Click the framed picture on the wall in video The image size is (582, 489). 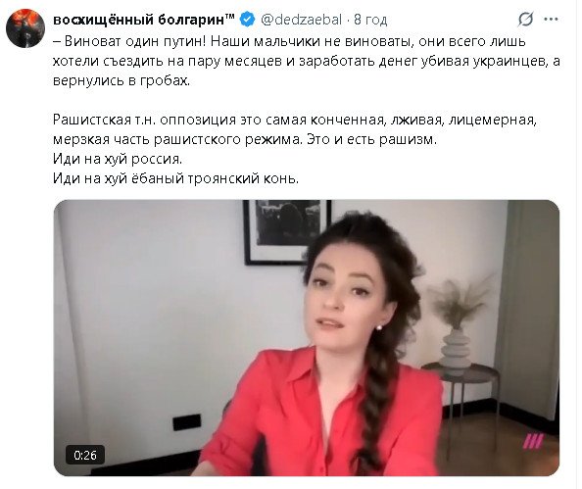(286, 232)
